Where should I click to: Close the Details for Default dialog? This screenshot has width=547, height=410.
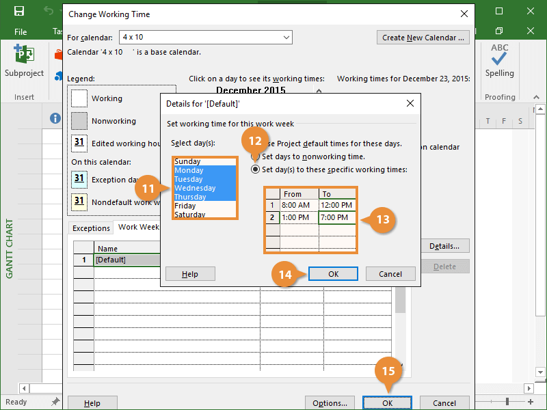tap(410, 103)
